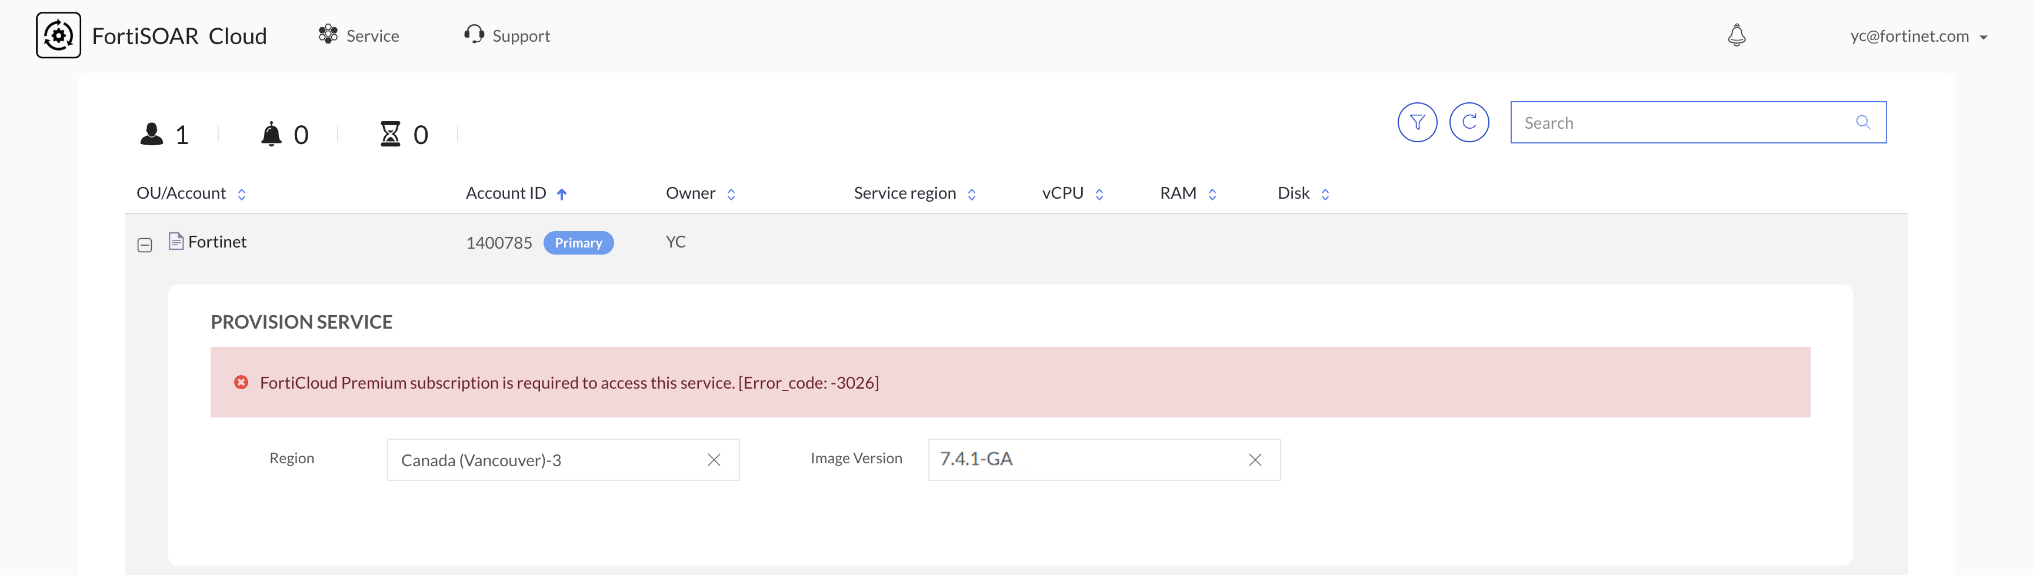The image size is (2033, 575).
Task: Click the FortiSOAR Cloud logo icon
Action: (58, 35)
